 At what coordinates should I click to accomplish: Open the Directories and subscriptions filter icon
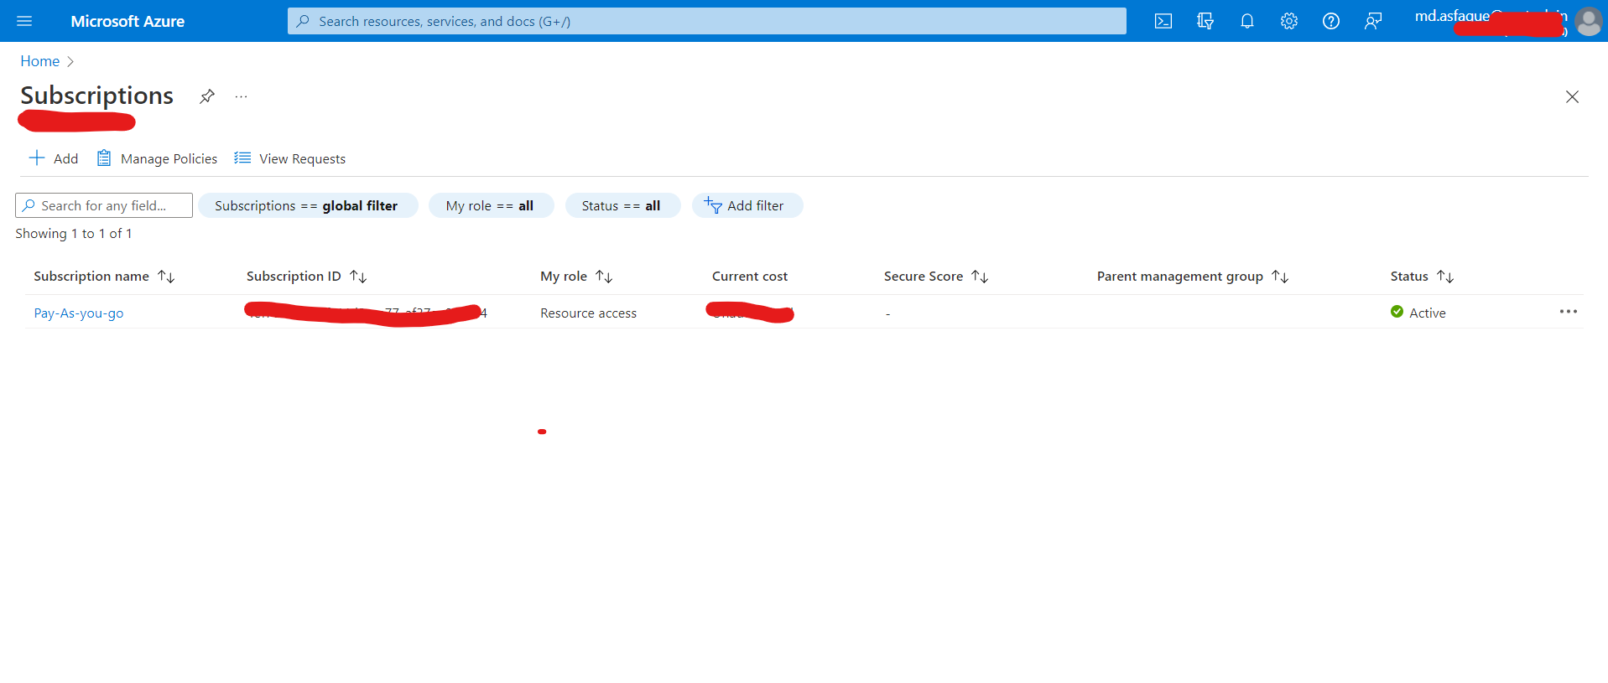point(1205,21)
